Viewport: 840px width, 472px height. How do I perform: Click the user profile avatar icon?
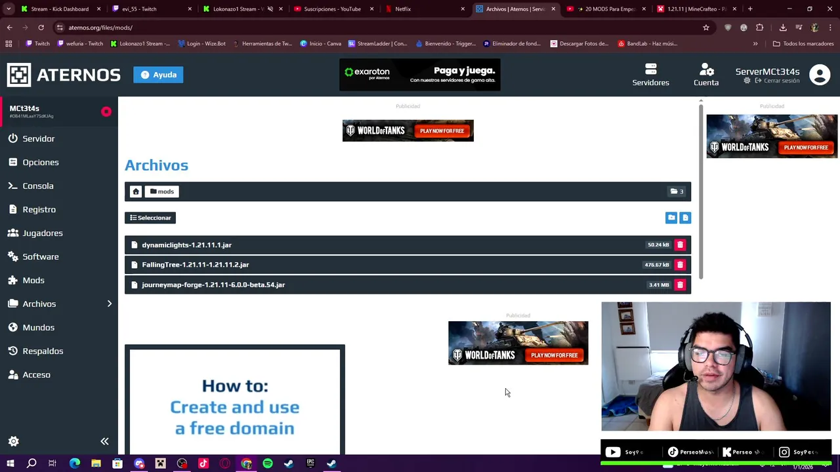(820, 75)
